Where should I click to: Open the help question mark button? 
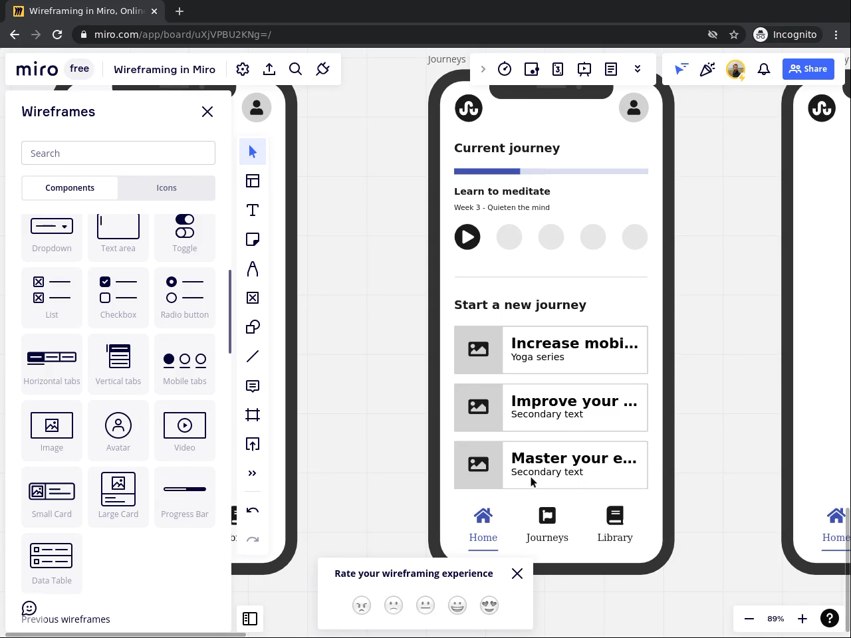point(829,619)
